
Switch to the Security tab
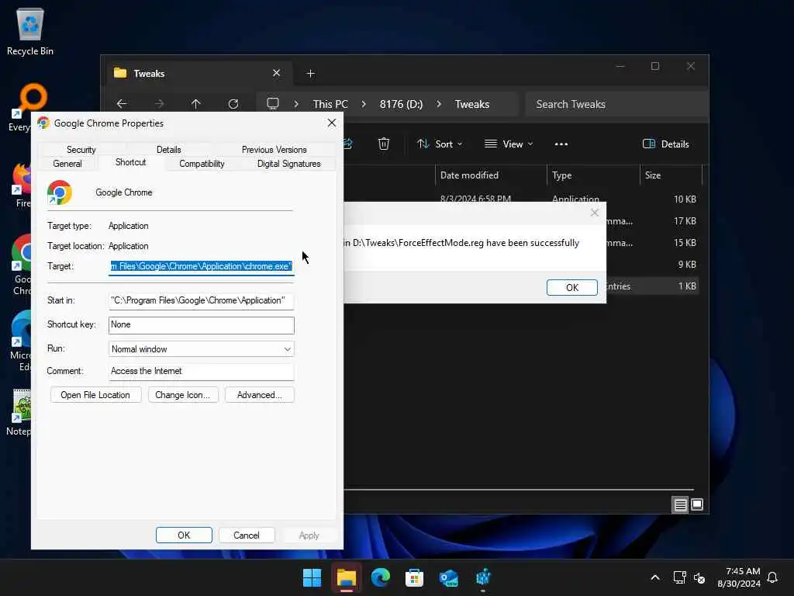[81, 150]
